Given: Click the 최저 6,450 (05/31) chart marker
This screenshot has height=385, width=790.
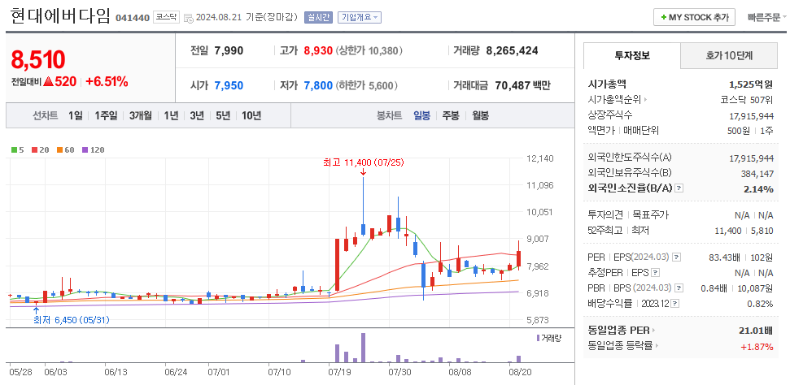Looking at the screenshot, I should tap(72, 320).
